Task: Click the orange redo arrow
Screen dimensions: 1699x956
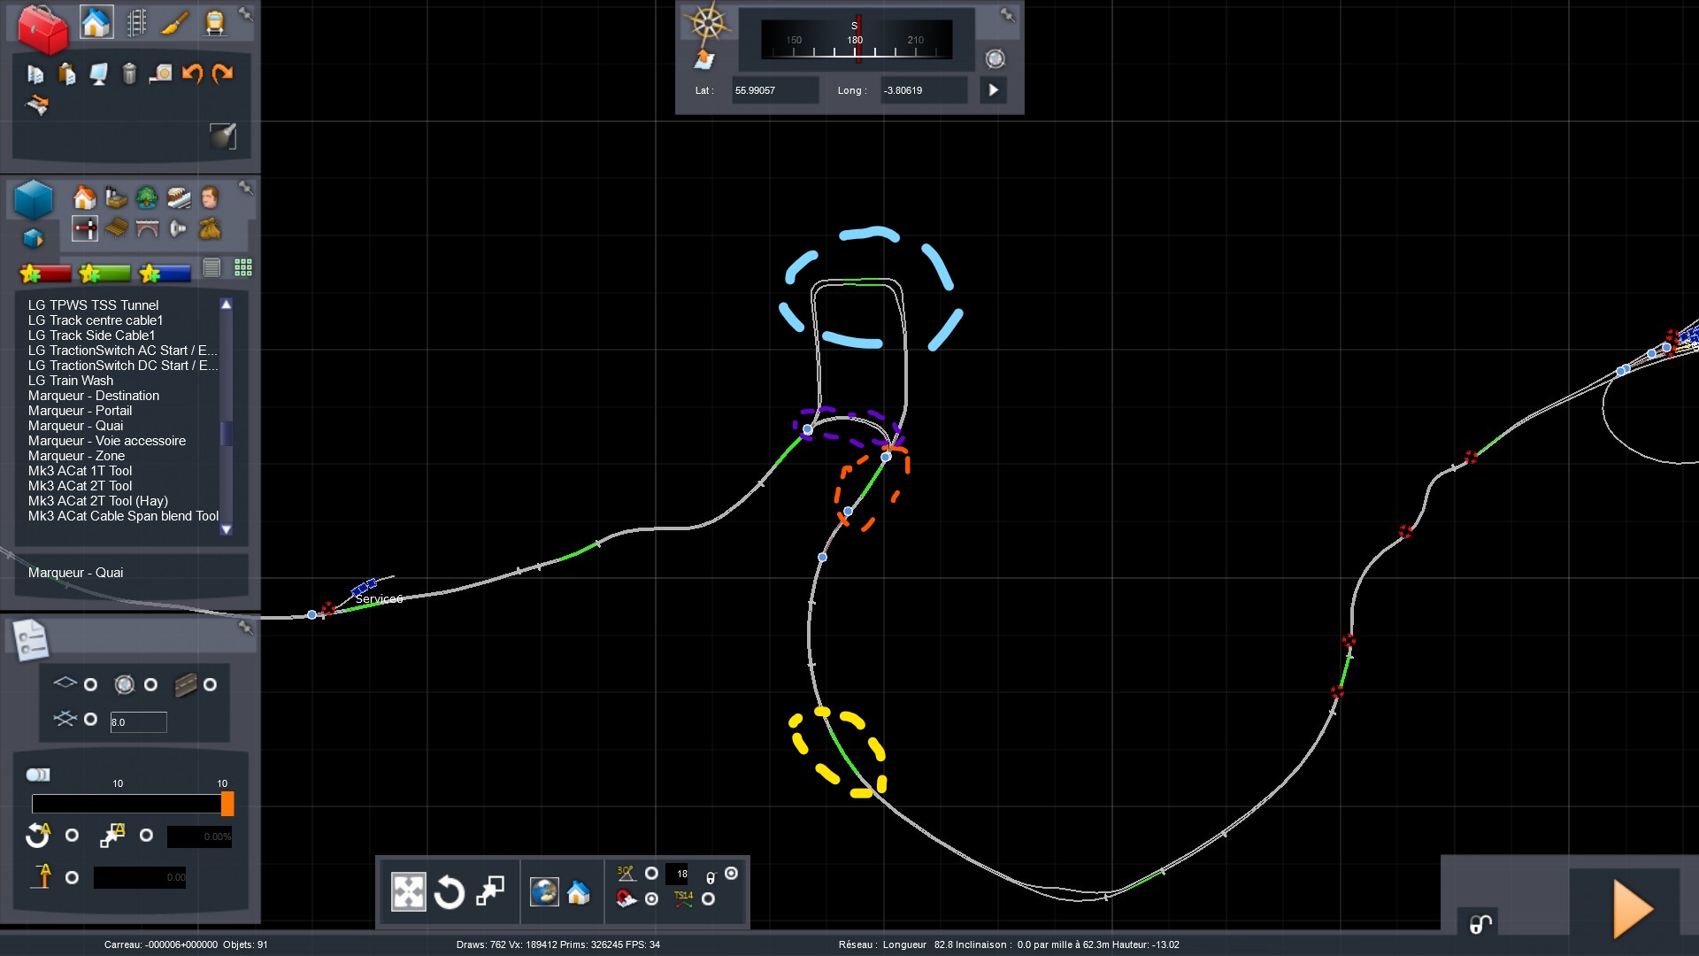Action: pyautogui.click(x=223, y=74)
